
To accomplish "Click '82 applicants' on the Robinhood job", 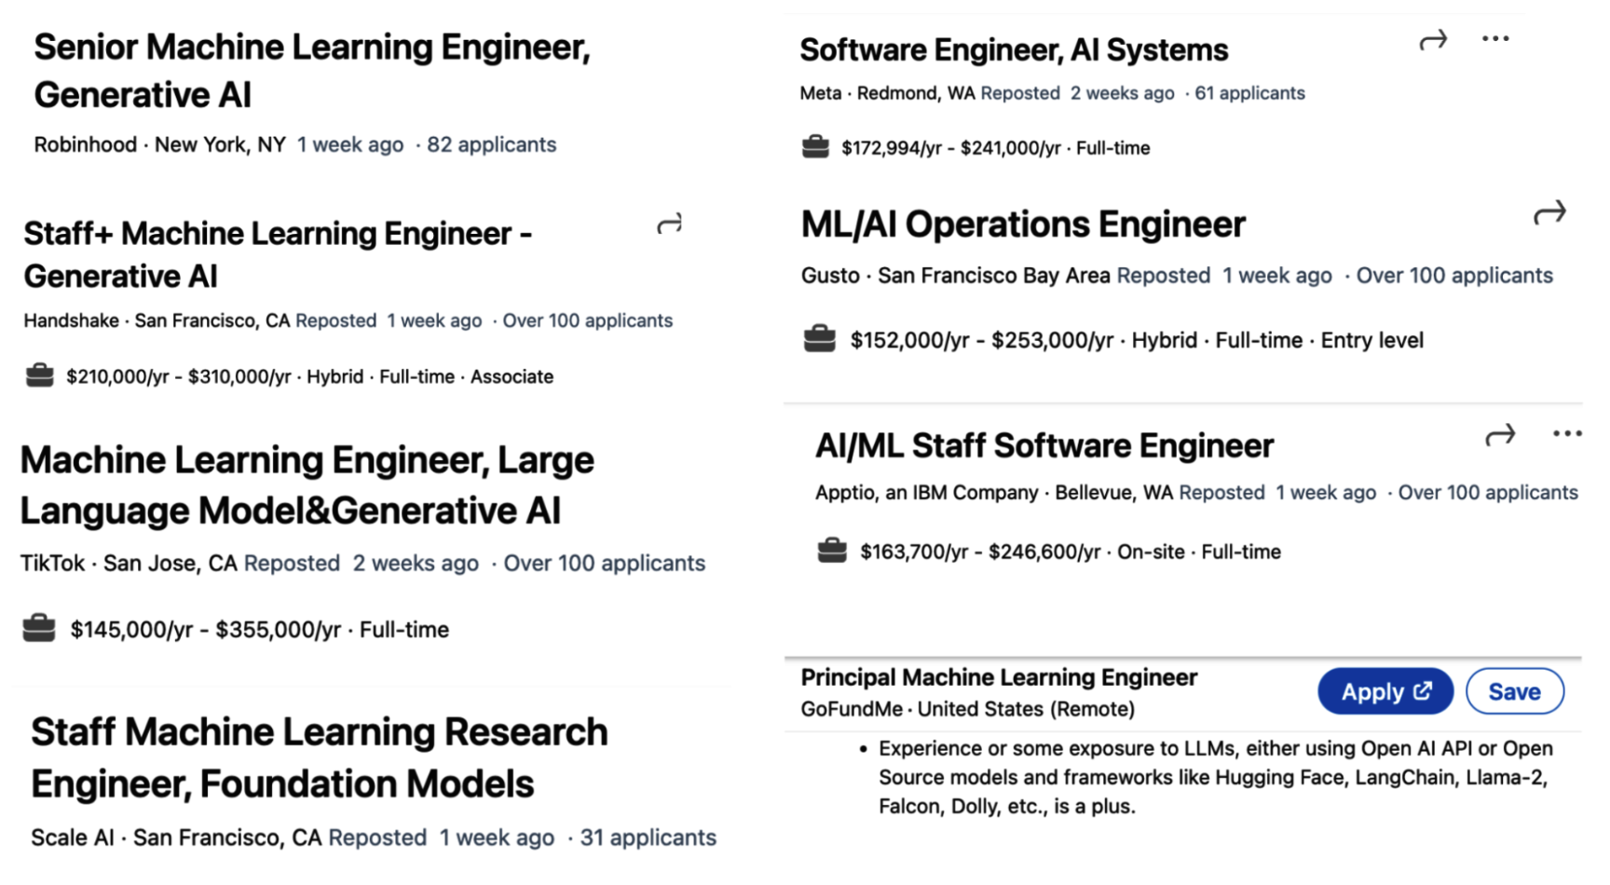I will coord(491,144).
